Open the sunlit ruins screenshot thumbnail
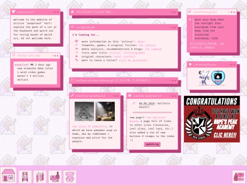The height and width of the screenshot is (185, 247). pos(105,111)
